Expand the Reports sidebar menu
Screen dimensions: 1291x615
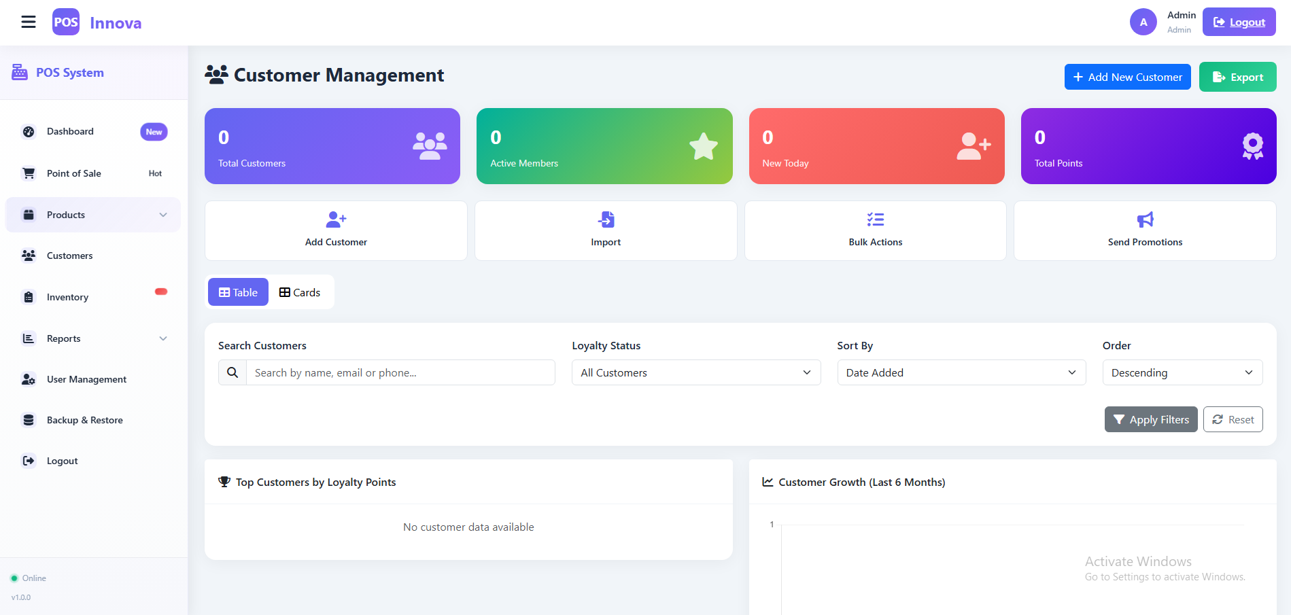[x=93, y=338]
